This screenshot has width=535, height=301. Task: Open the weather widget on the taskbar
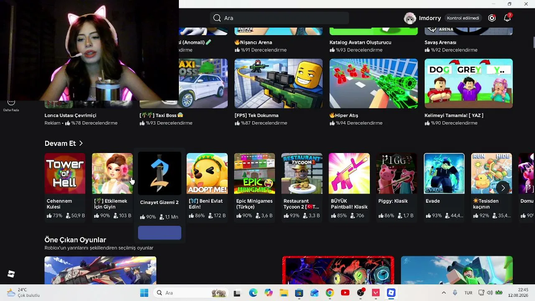coord(23,293)
